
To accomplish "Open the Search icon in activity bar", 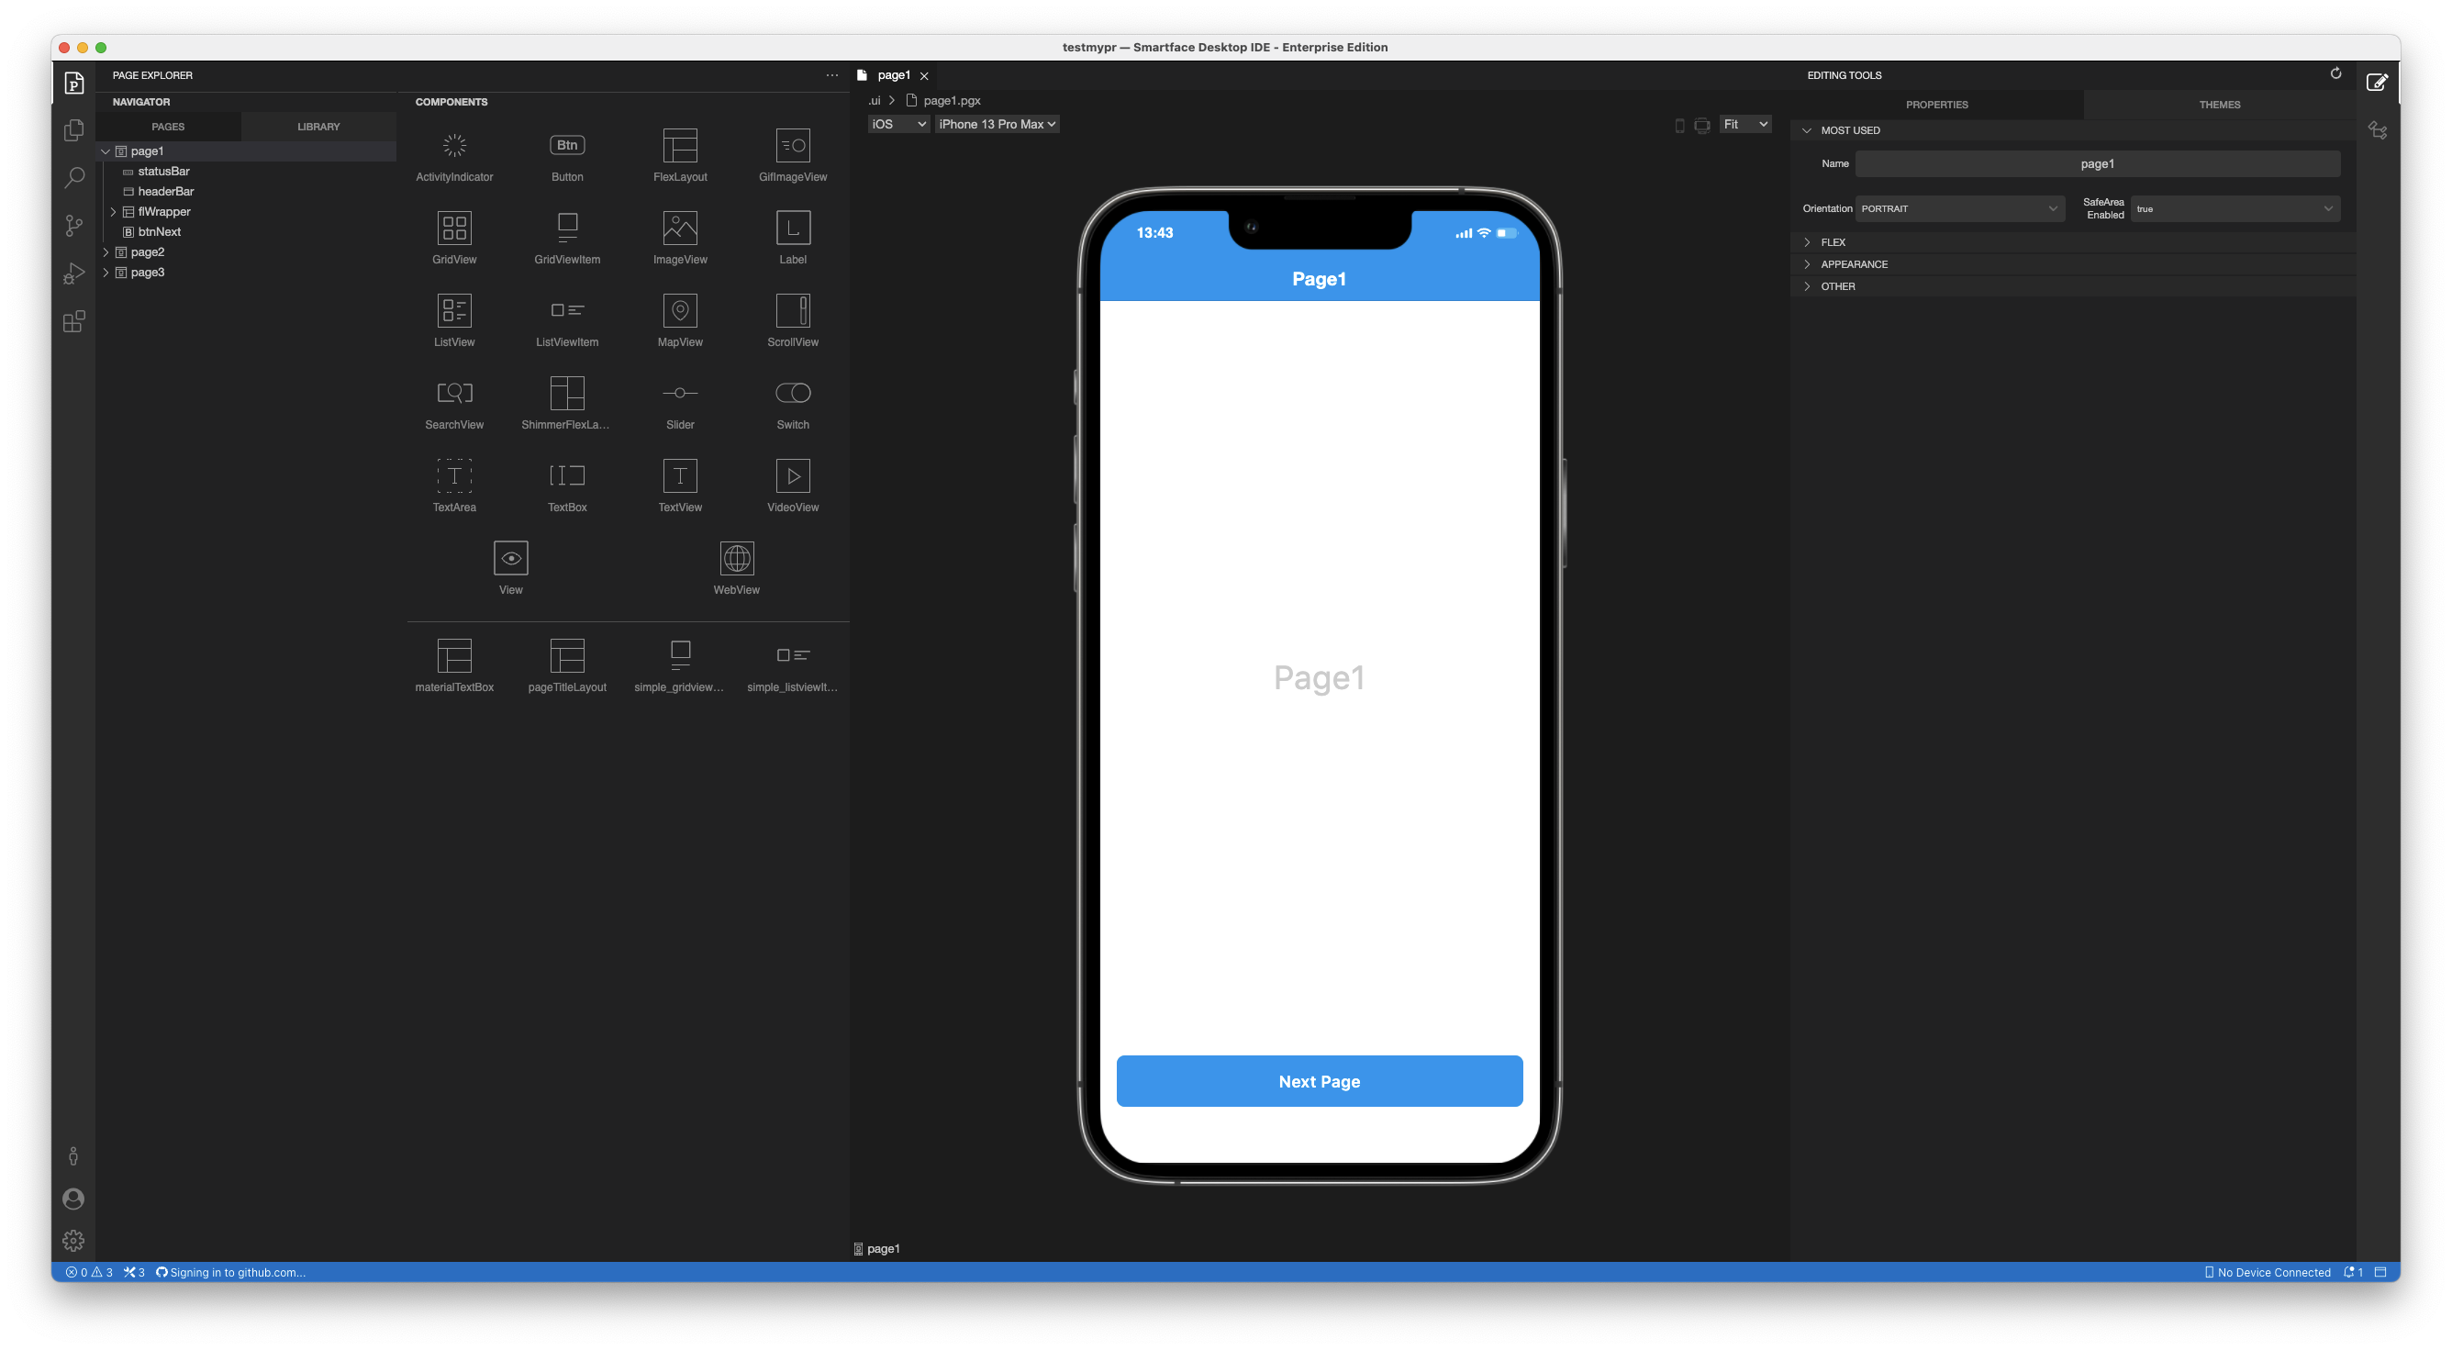I will [x=73, y=177].
